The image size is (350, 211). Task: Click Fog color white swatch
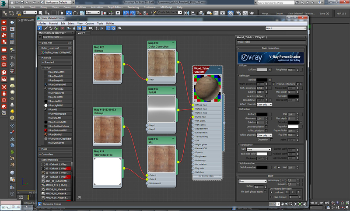(x=293, y=127)
